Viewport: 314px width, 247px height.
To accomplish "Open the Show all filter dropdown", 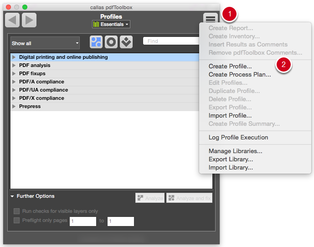I will pyautogui.click(x=45, y=43).
